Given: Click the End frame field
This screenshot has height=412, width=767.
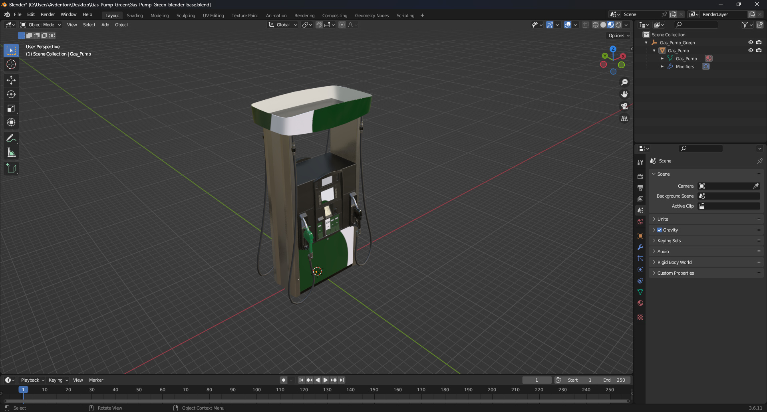Looking at the screenshot, I should click(x=614, y=380).
